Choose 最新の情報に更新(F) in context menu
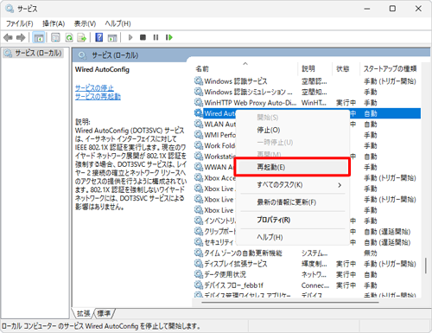This screenshot has height=333, width=432. coord(292,202)
